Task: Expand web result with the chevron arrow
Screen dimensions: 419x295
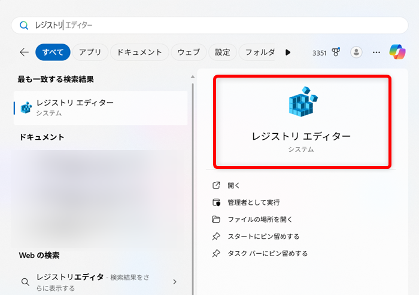Action: tap(175, 282)
